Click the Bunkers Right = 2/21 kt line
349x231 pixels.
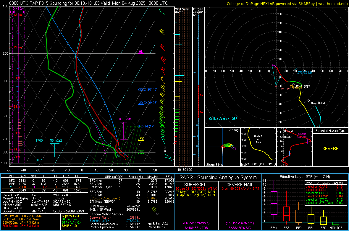click(x=115, y=217)
